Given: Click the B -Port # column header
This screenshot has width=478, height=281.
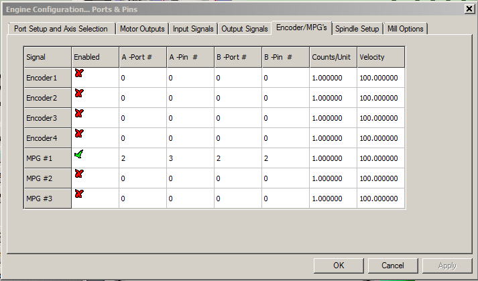Looking at the screenshot, I should [238, 57].
